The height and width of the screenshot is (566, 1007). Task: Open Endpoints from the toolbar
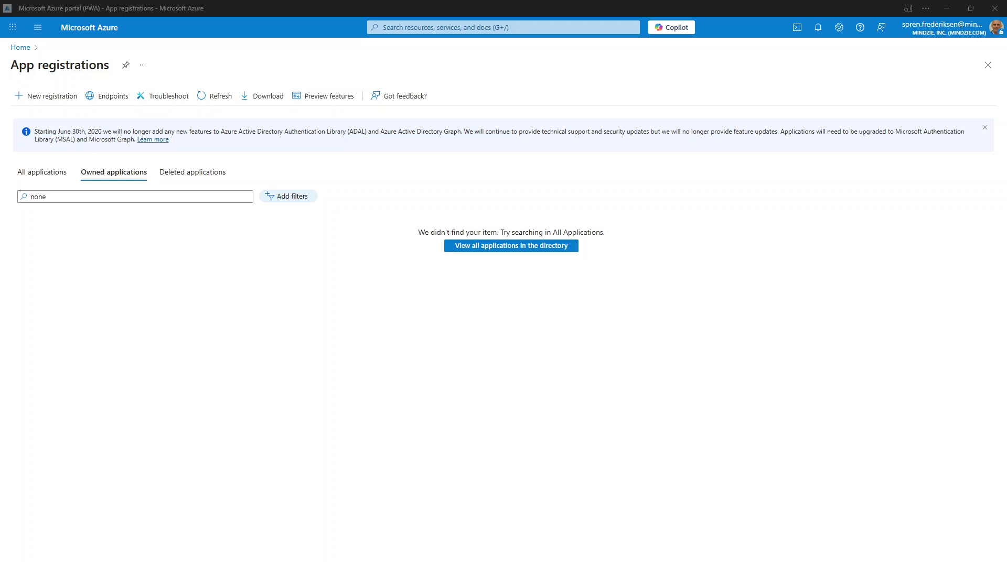pyautogui.click(x=107, y=96)
